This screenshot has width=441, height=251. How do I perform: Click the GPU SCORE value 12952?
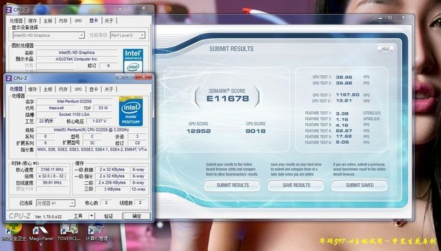pyautogui.click(x=199, y=131)
